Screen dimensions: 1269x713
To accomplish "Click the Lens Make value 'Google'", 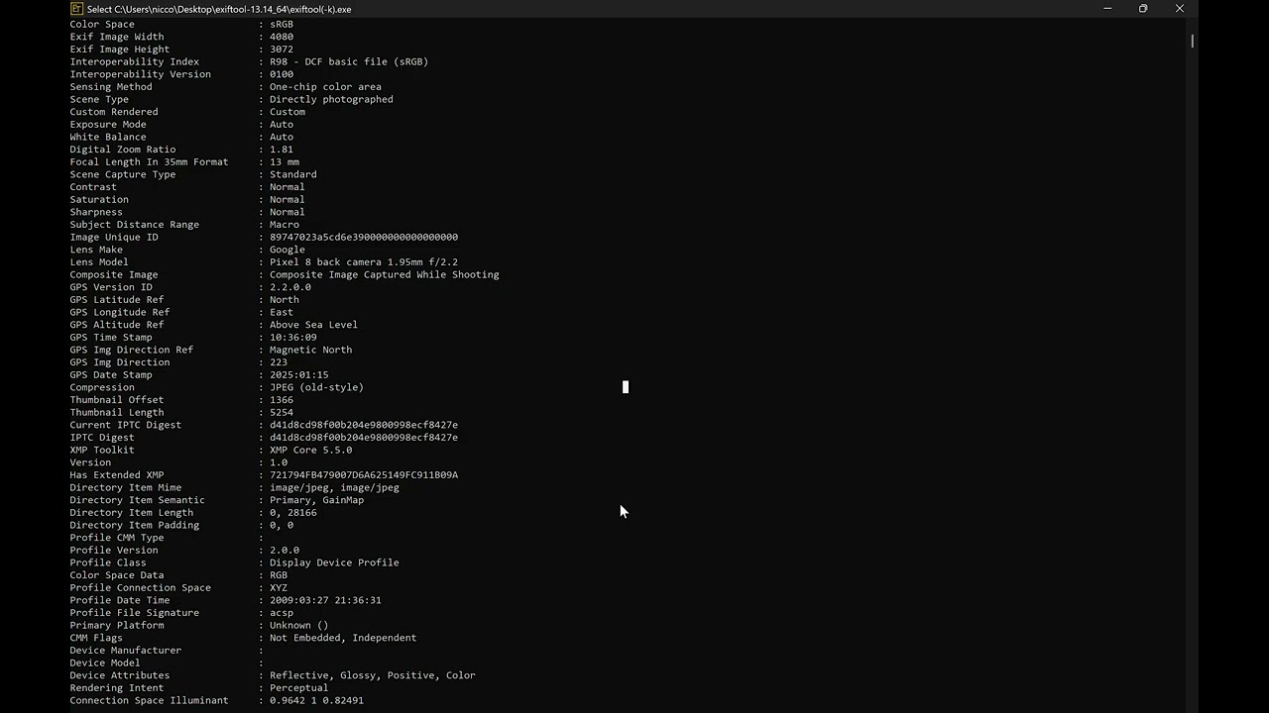I will coord(288,250).
